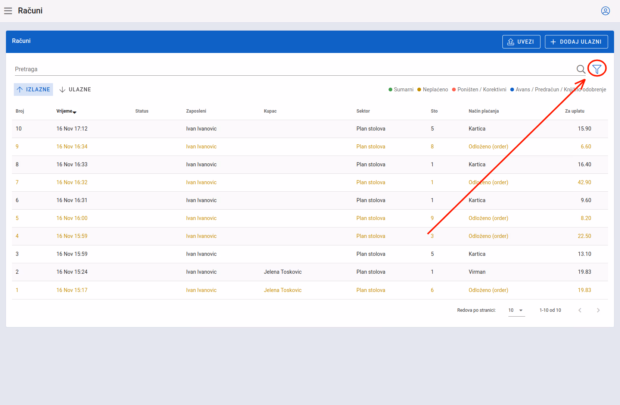Click amount 16.40 in invoice 8 row
The image size is (620, 405).
[x=585, y=164]
